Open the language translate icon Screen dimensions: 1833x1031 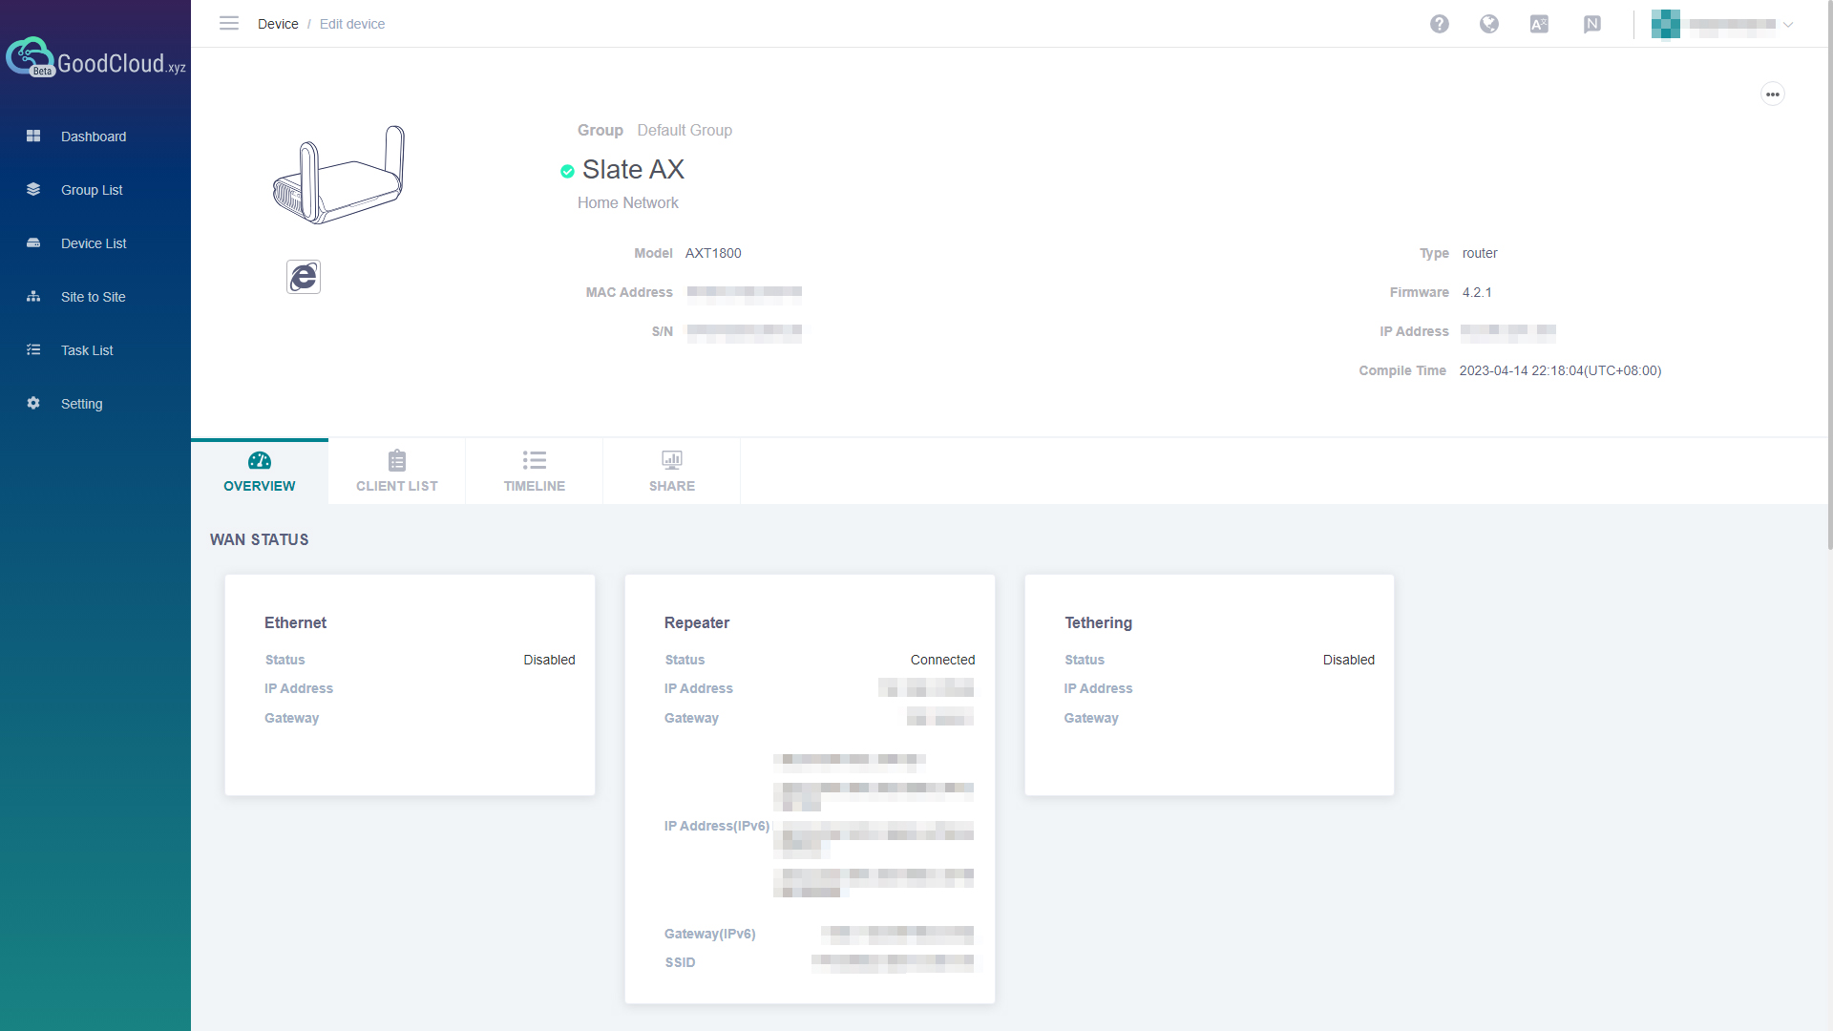(1539, 24)
